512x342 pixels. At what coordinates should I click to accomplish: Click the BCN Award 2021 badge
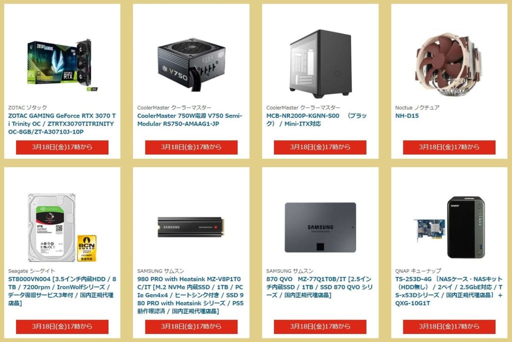click(x=87, y=248)
